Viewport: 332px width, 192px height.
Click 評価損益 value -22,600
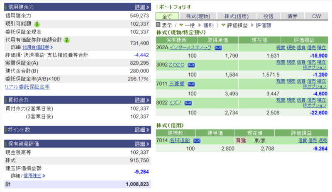(x=318, y=113)
